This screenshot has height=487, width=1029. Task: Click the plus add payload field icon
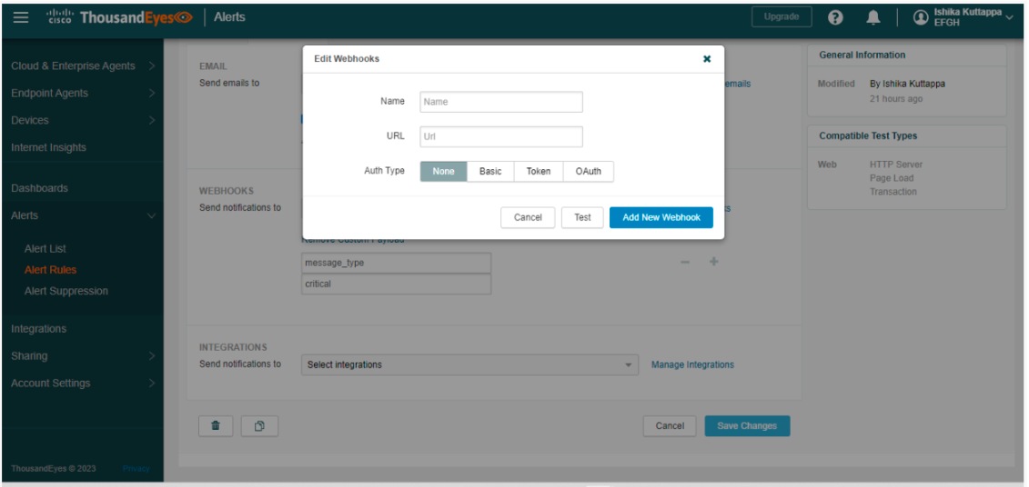(x=714, y=263)
